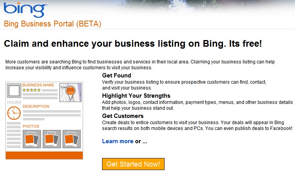
Task: Click the Get Customers heading
Action: [x=123, y=116]
